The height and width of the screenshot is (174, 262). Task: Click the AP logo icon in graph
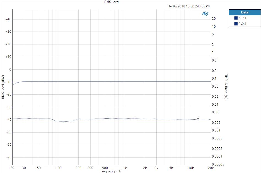205,14
